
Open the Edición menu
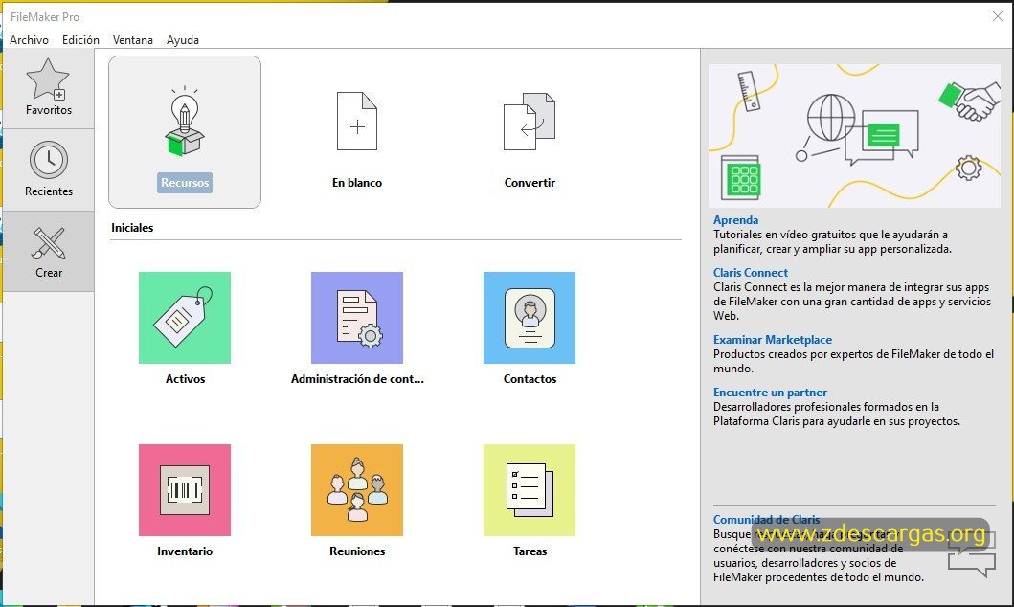point(80,40)
